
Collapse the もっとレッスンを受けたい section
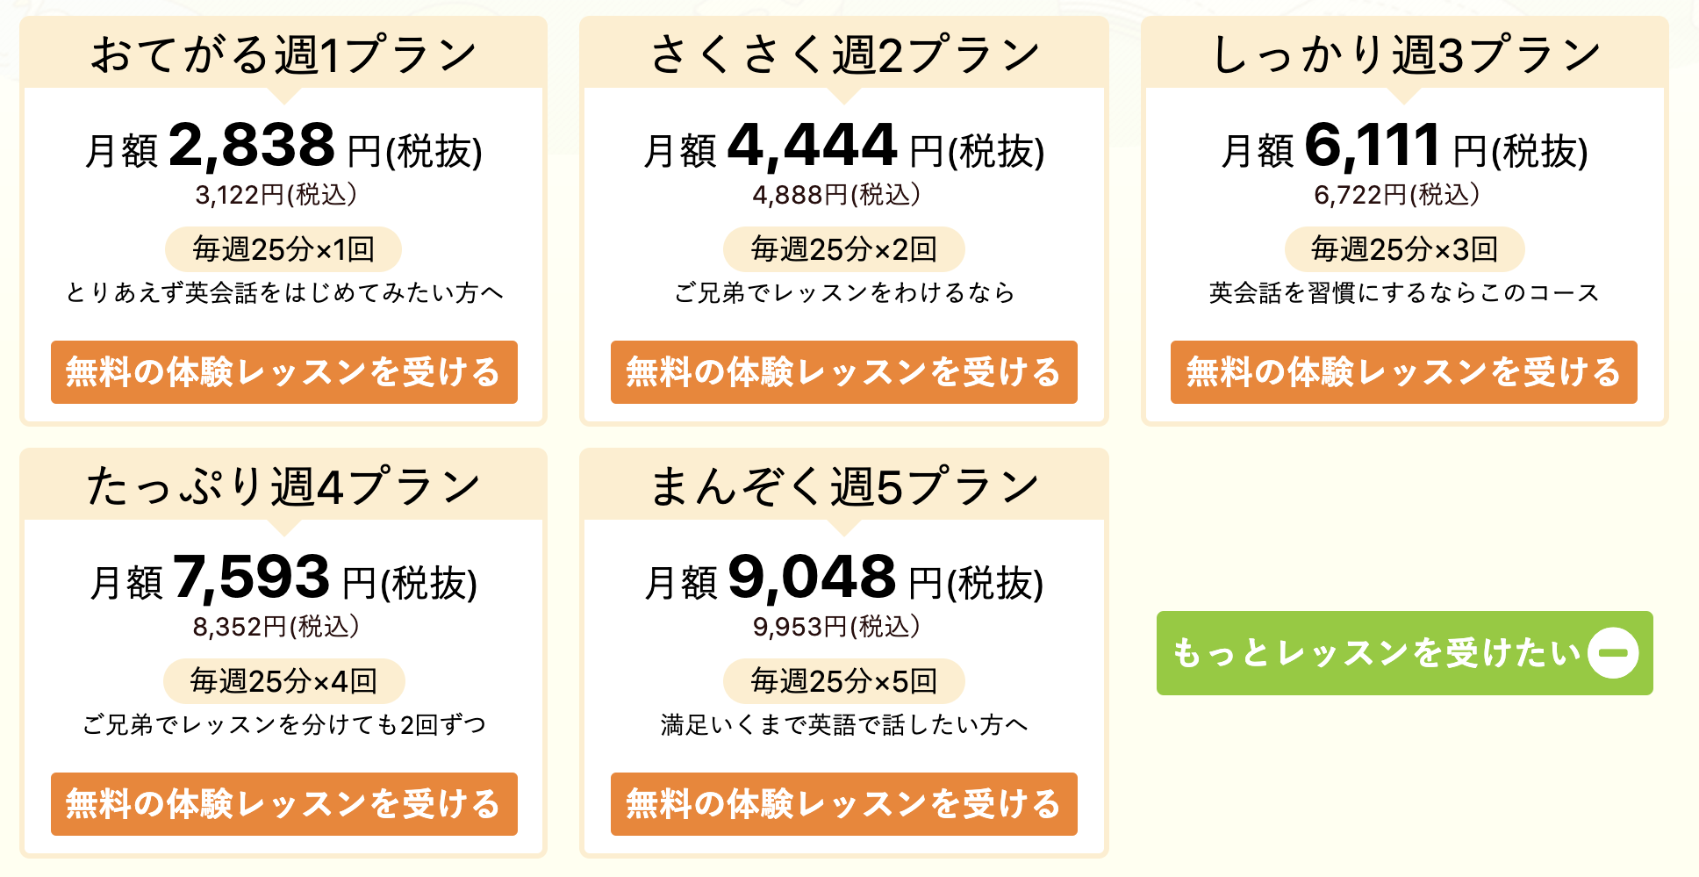coord(1404,653)
